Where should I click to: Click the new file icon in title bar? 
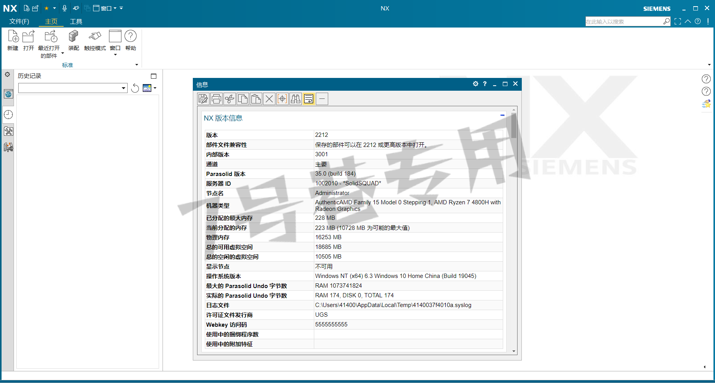coord(26,8)
